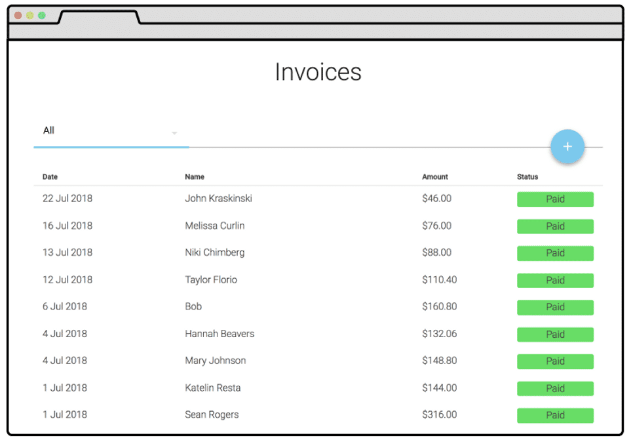Click the amount $76.00
The height and width of the screenshot is (442, 629).
tap(437, 226)
